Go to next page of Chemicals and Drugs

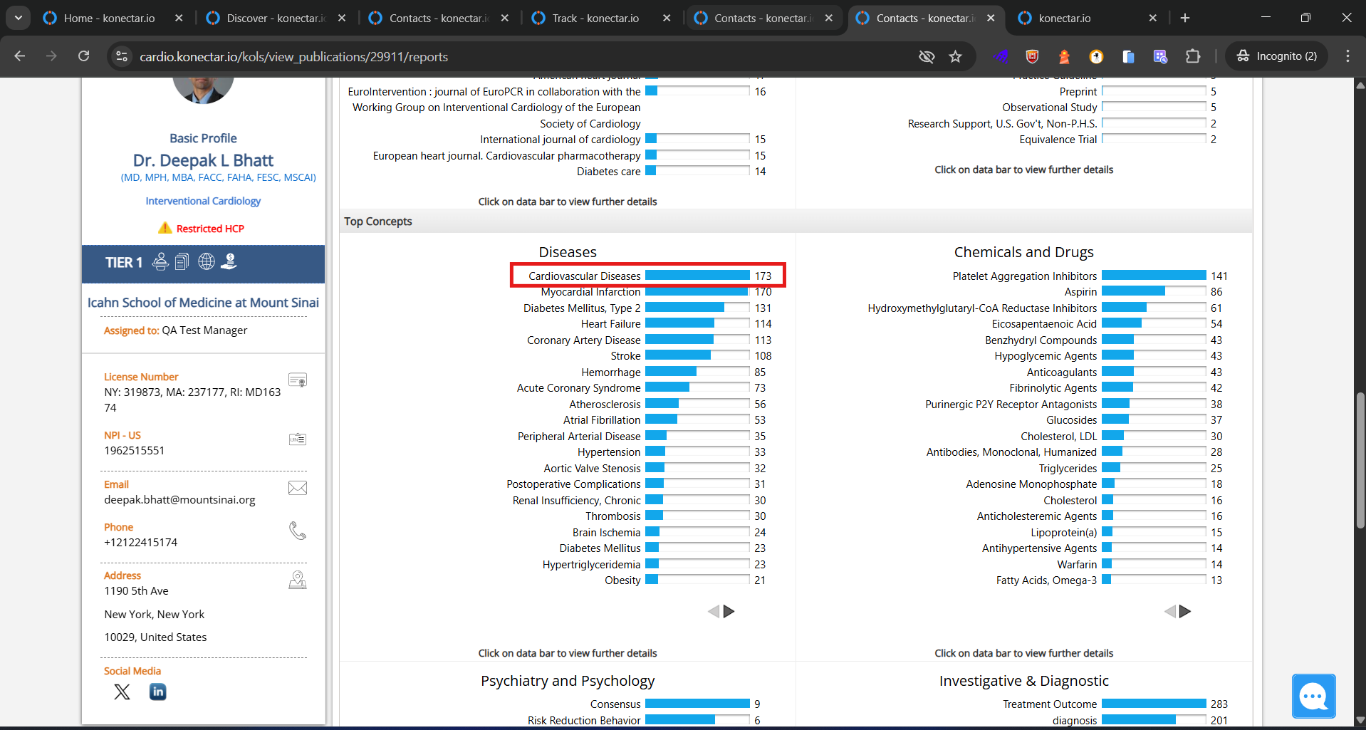tap(1185, 611)
